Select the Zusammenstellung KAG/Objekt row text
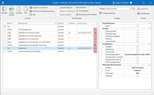The width and height of the screenshot is (154, 95). tap(30, 51)
